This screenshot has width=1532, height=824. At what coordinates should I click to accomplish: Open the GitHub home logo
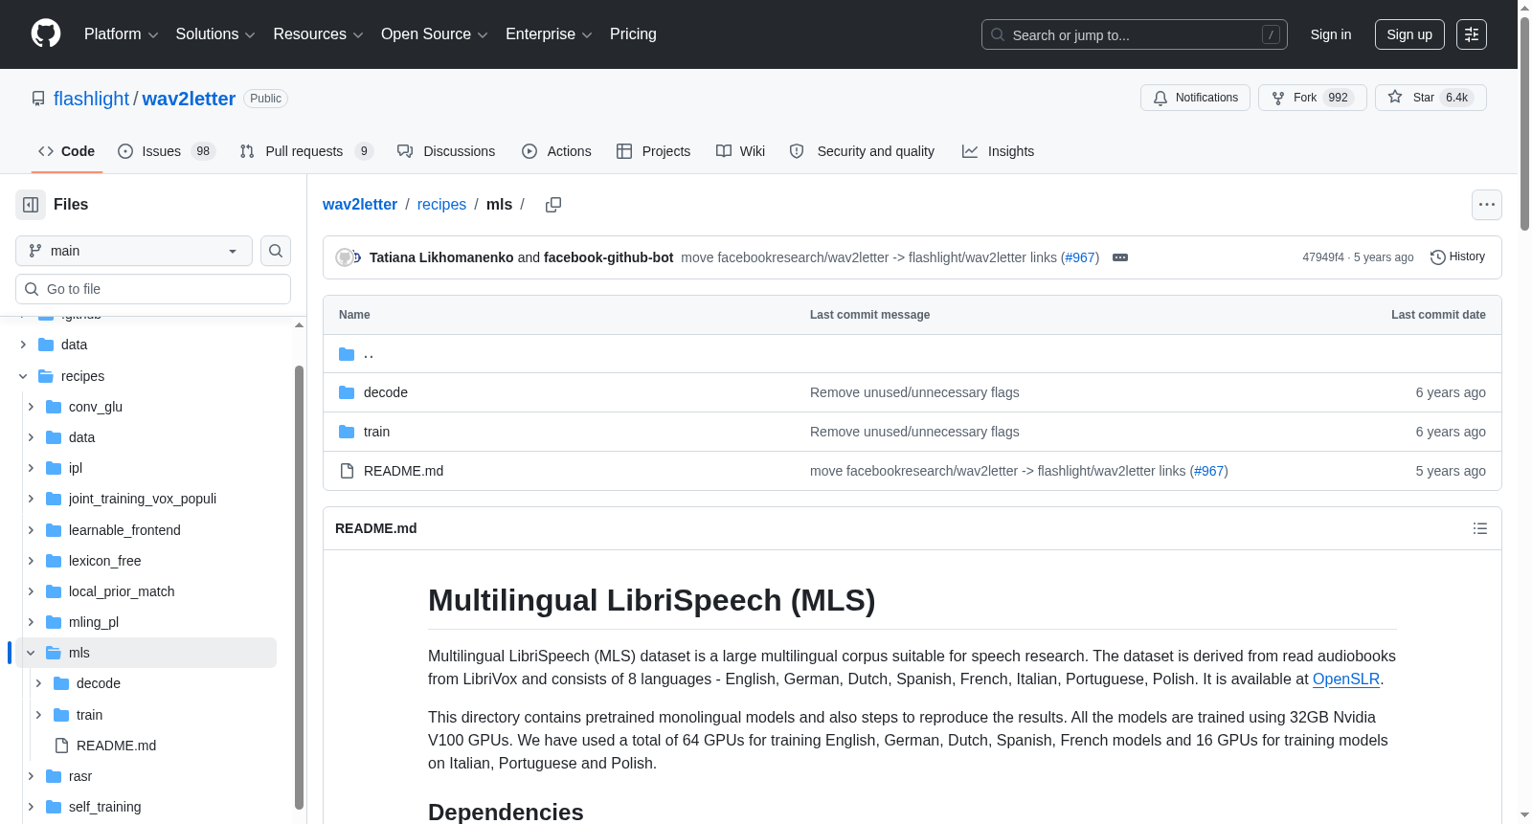(46, 33)
